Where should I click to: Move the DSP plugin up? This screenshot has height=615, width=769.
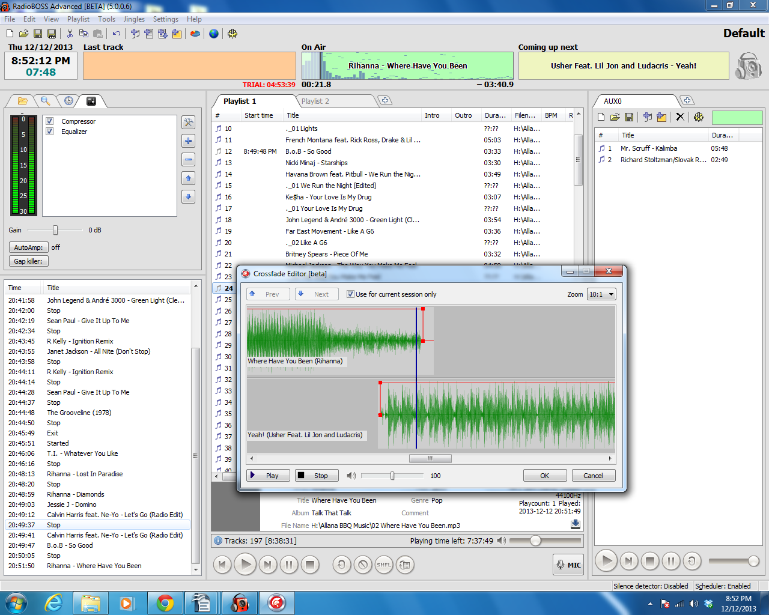click(188, 178)
